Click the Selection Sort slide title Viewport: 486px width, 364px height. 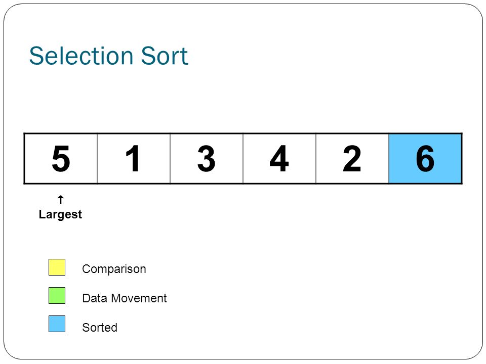[108, 56]
